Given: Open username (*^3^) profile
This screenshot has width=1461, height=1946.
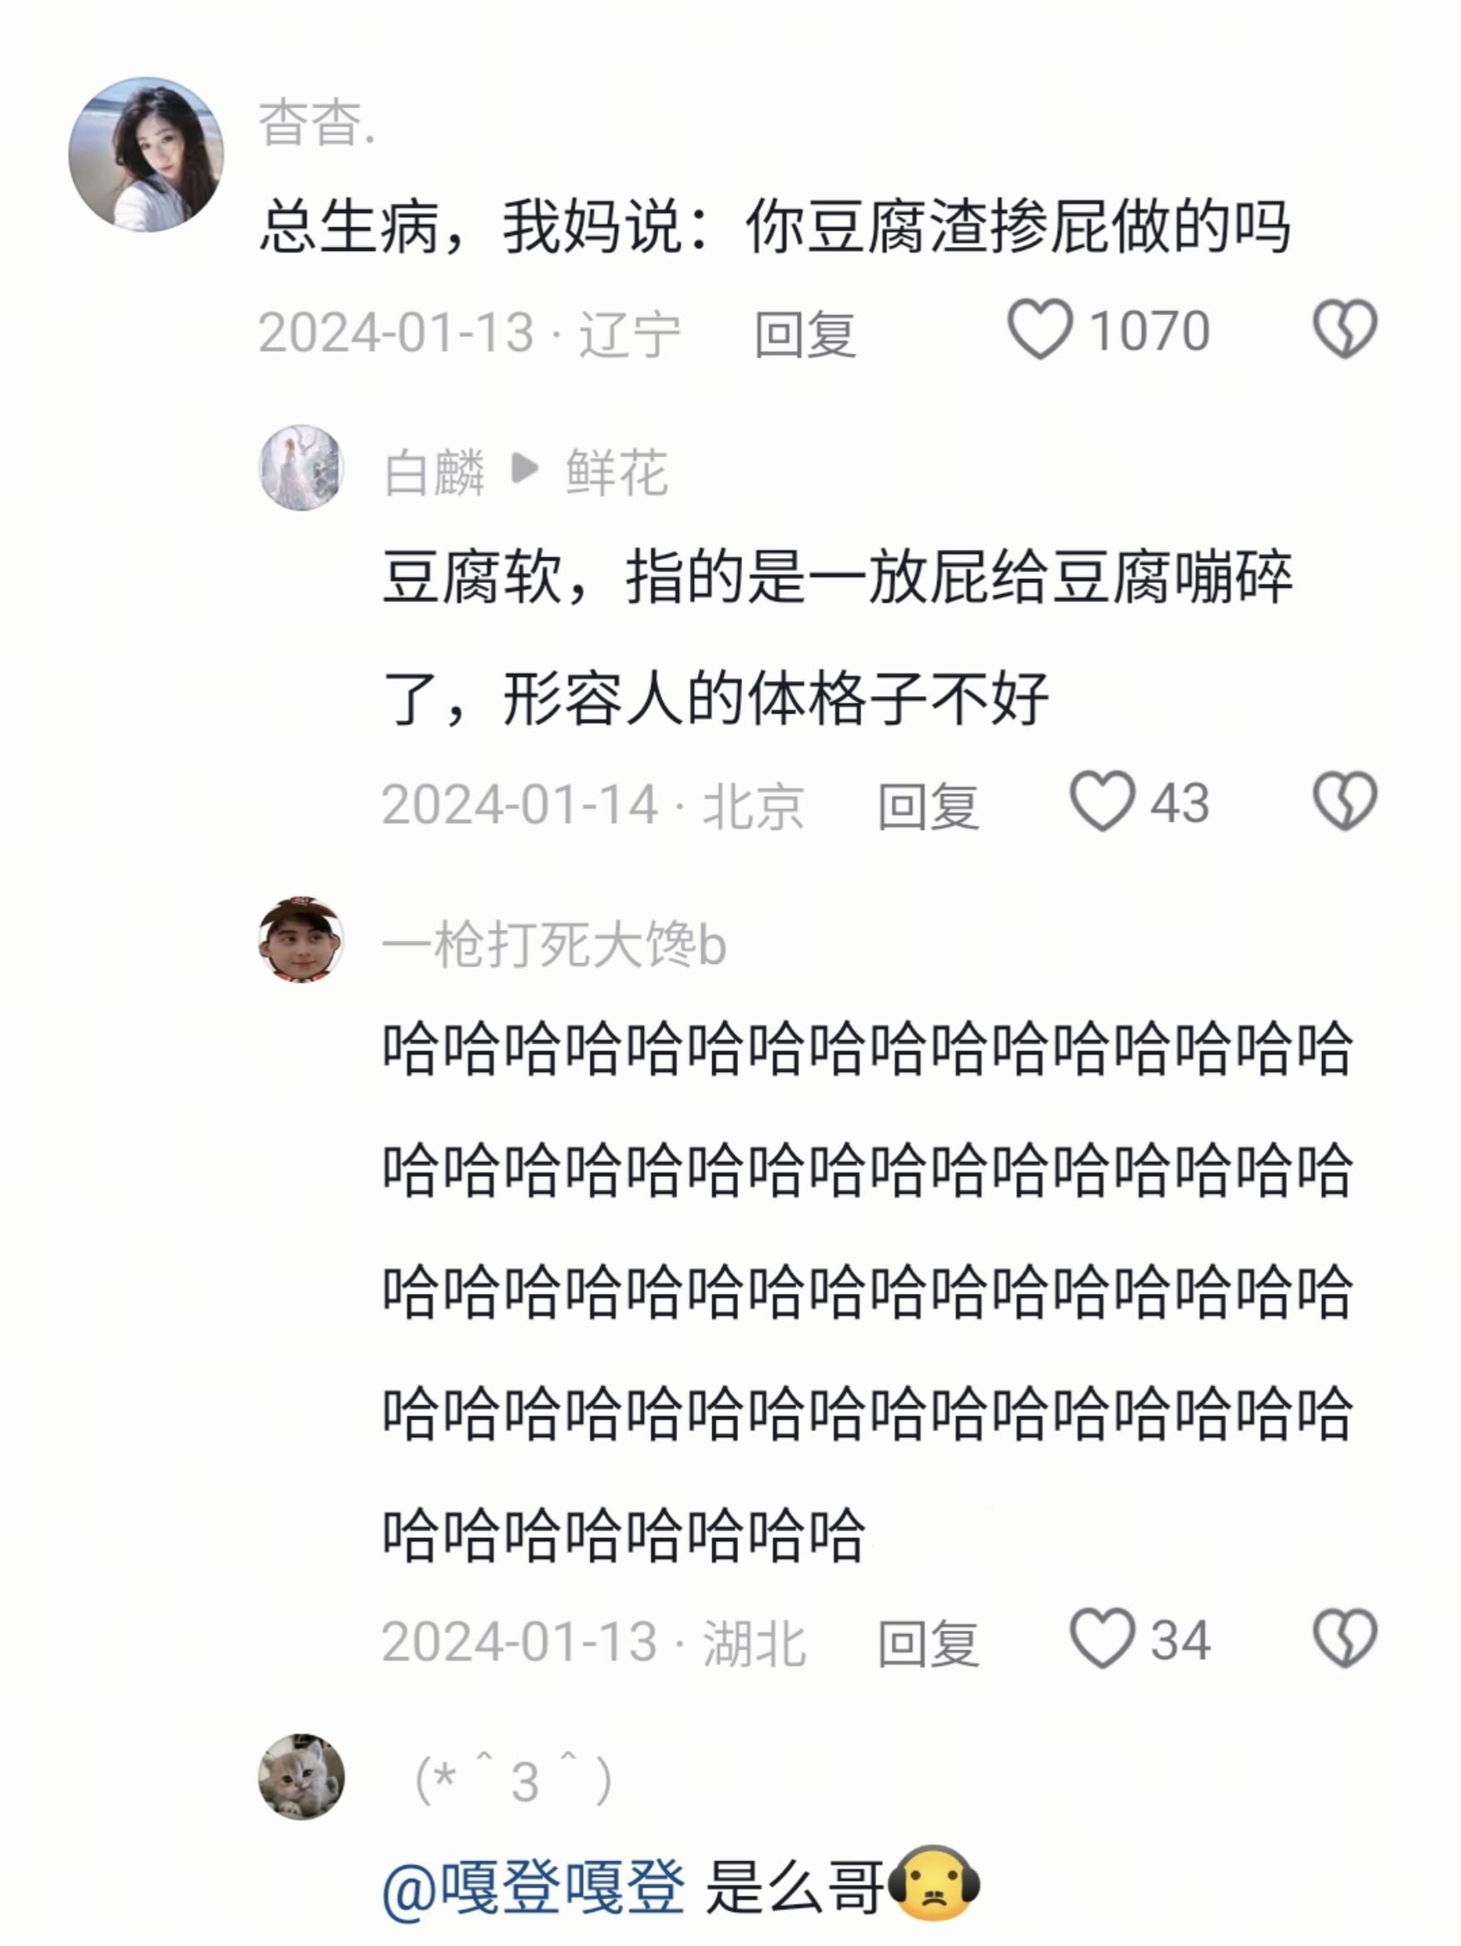Looking at the screenshot, I should [x=513, y=1780].
